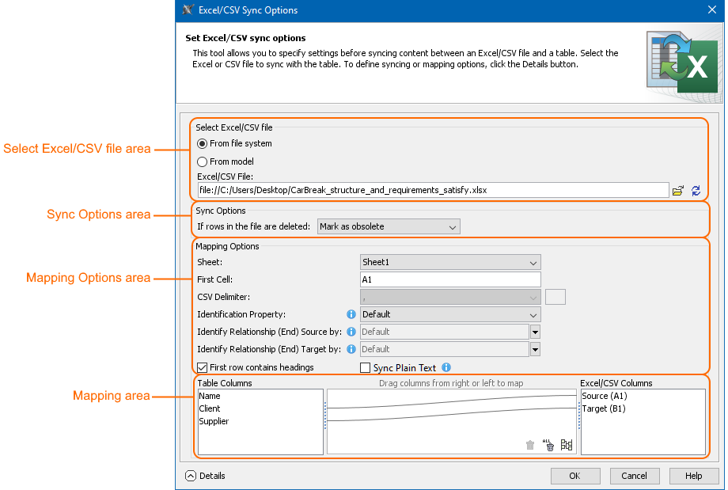Select the From file system radio button
This screenshot has width=728, height=490.
(202, 144)
